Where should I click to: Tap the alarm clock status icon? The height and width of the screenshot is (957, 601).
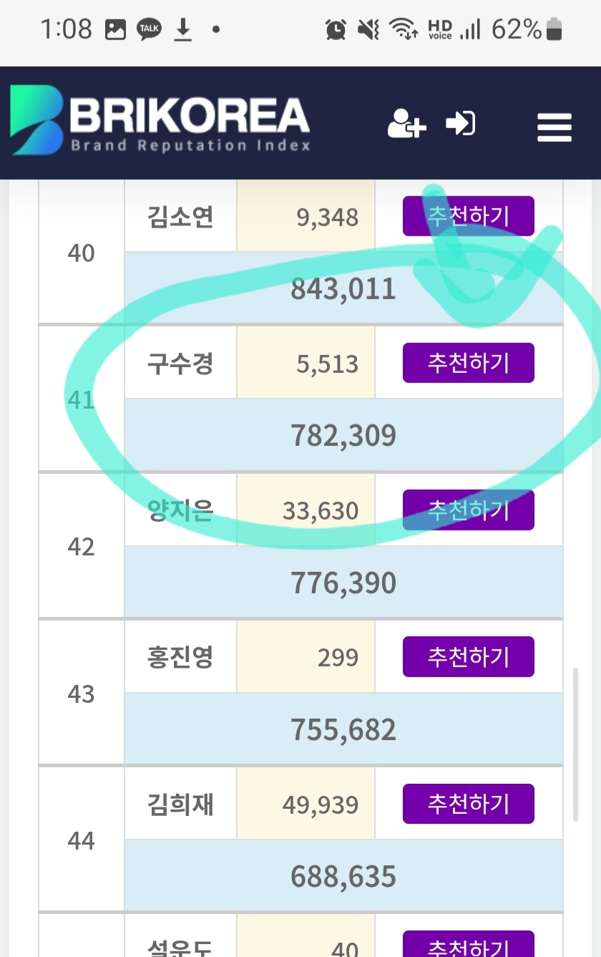[x=336, y=29]
